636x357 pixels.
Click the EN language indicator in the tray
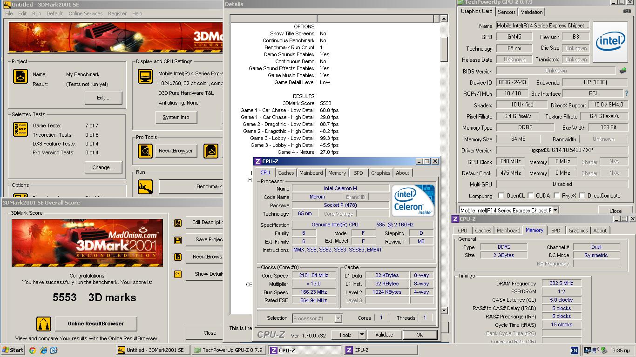(x=574, y=350)
